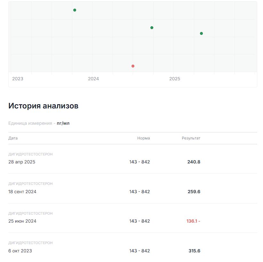Click the norm '143 - 842' for 28 апр 2025
263x262 pixels.
click(139, 162)
